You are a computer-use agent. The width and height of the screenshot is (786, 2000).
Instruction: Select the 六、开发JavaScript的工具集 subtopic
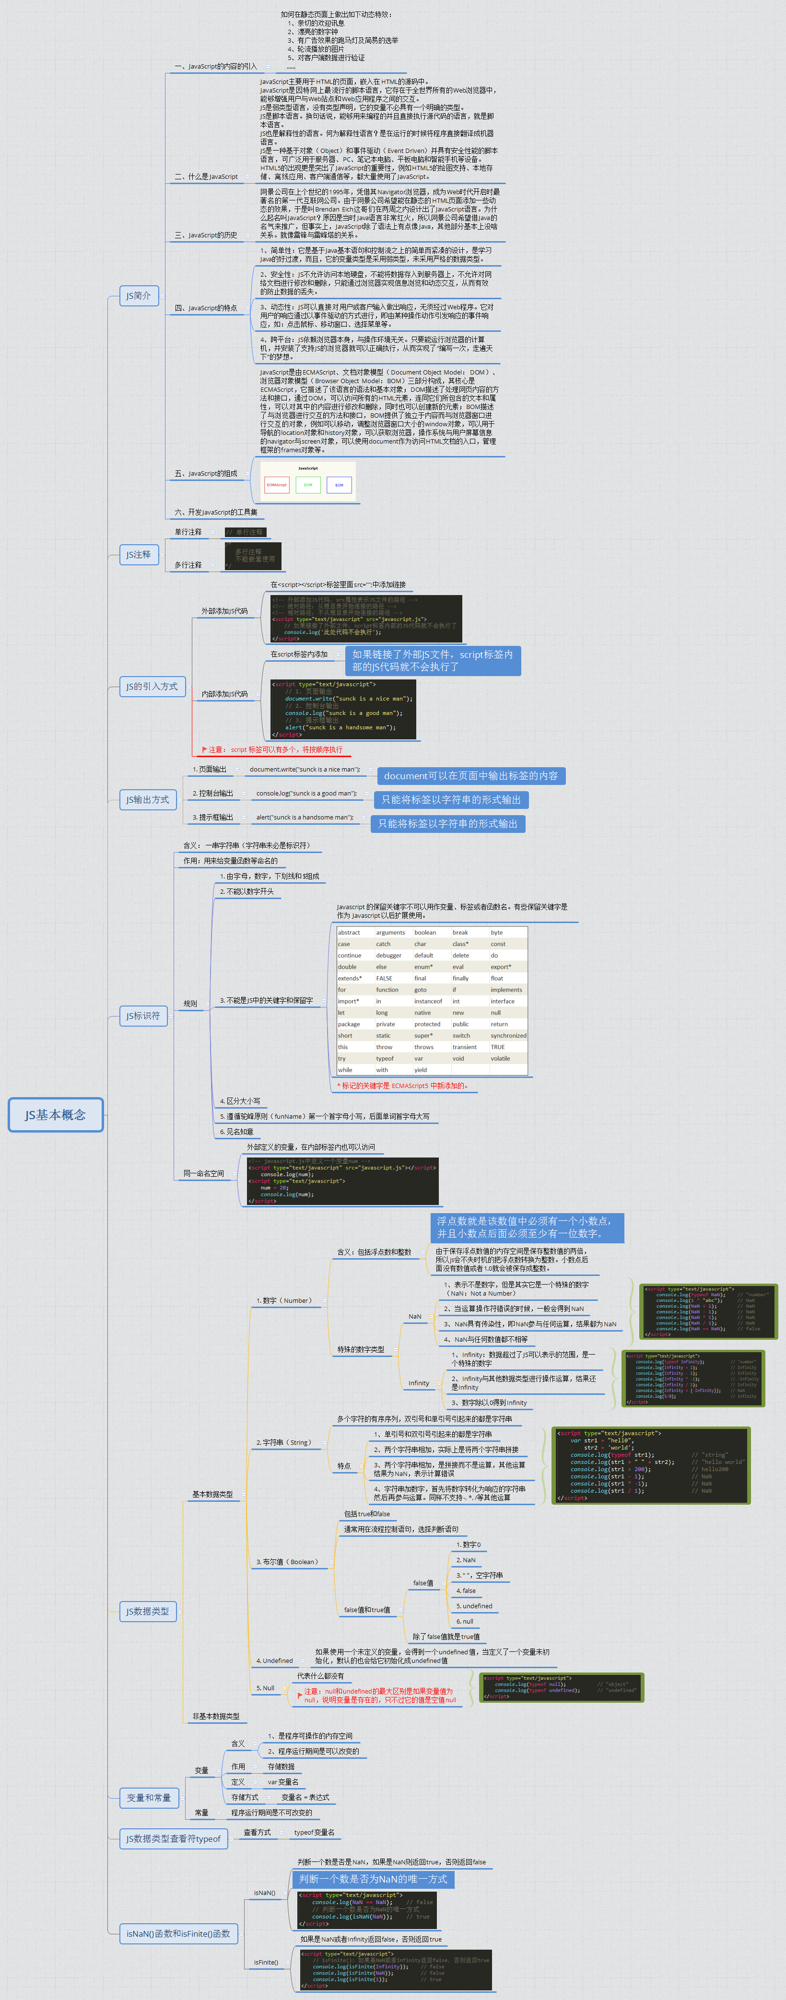click(x=216, y=513)
